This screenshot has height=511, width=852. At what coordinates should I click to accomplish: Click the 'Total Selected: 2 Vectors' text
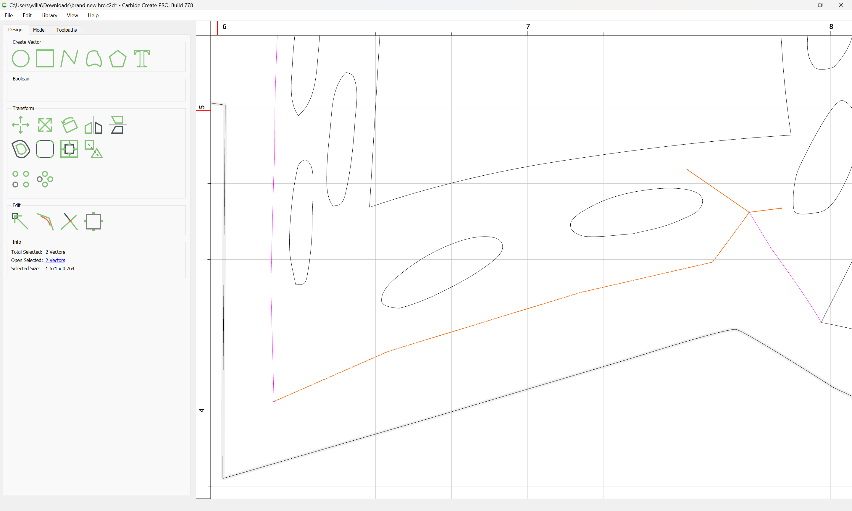point(38,252)
